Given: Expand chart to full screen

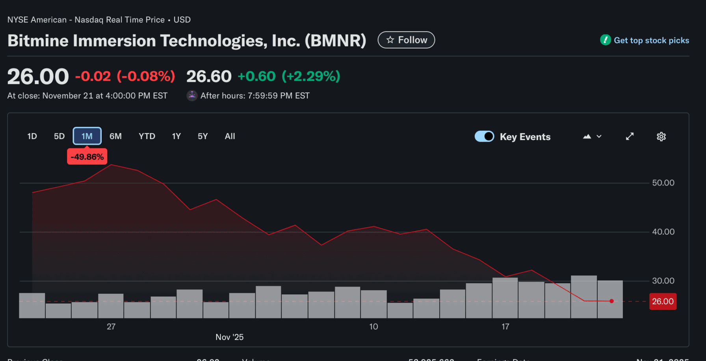Looking at the screenshot, I should (630, 136).
